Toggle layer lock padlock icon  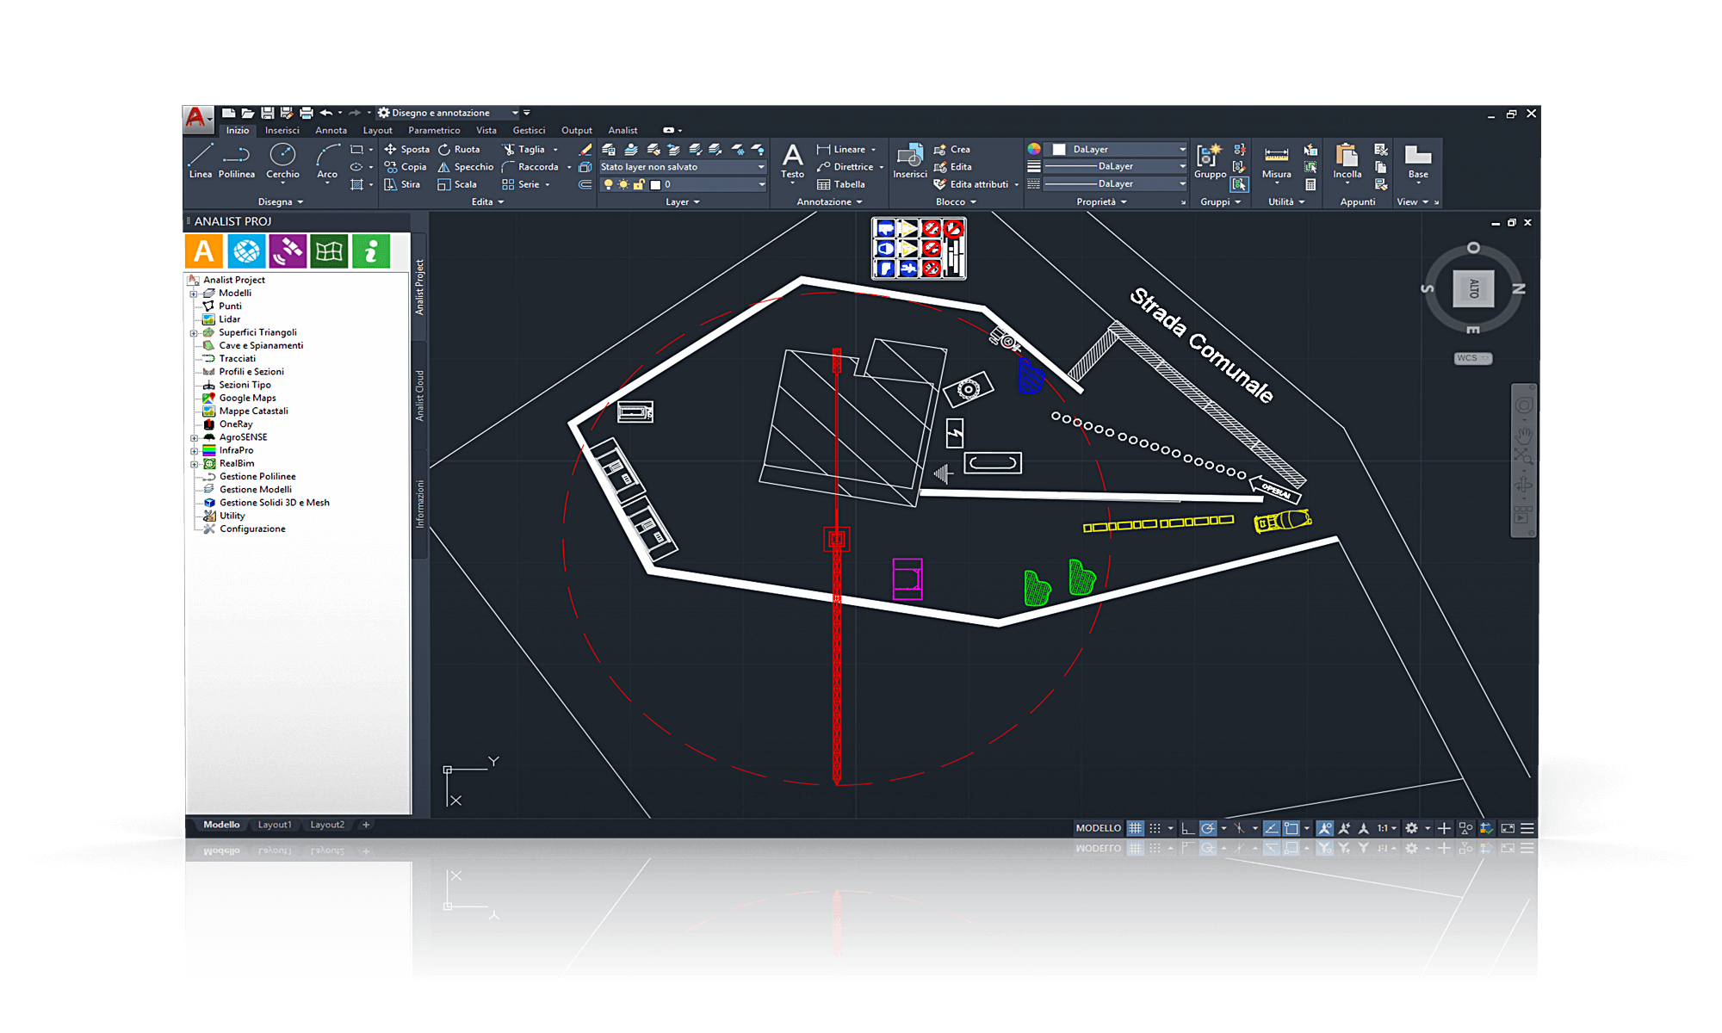(x=639, y=184)
